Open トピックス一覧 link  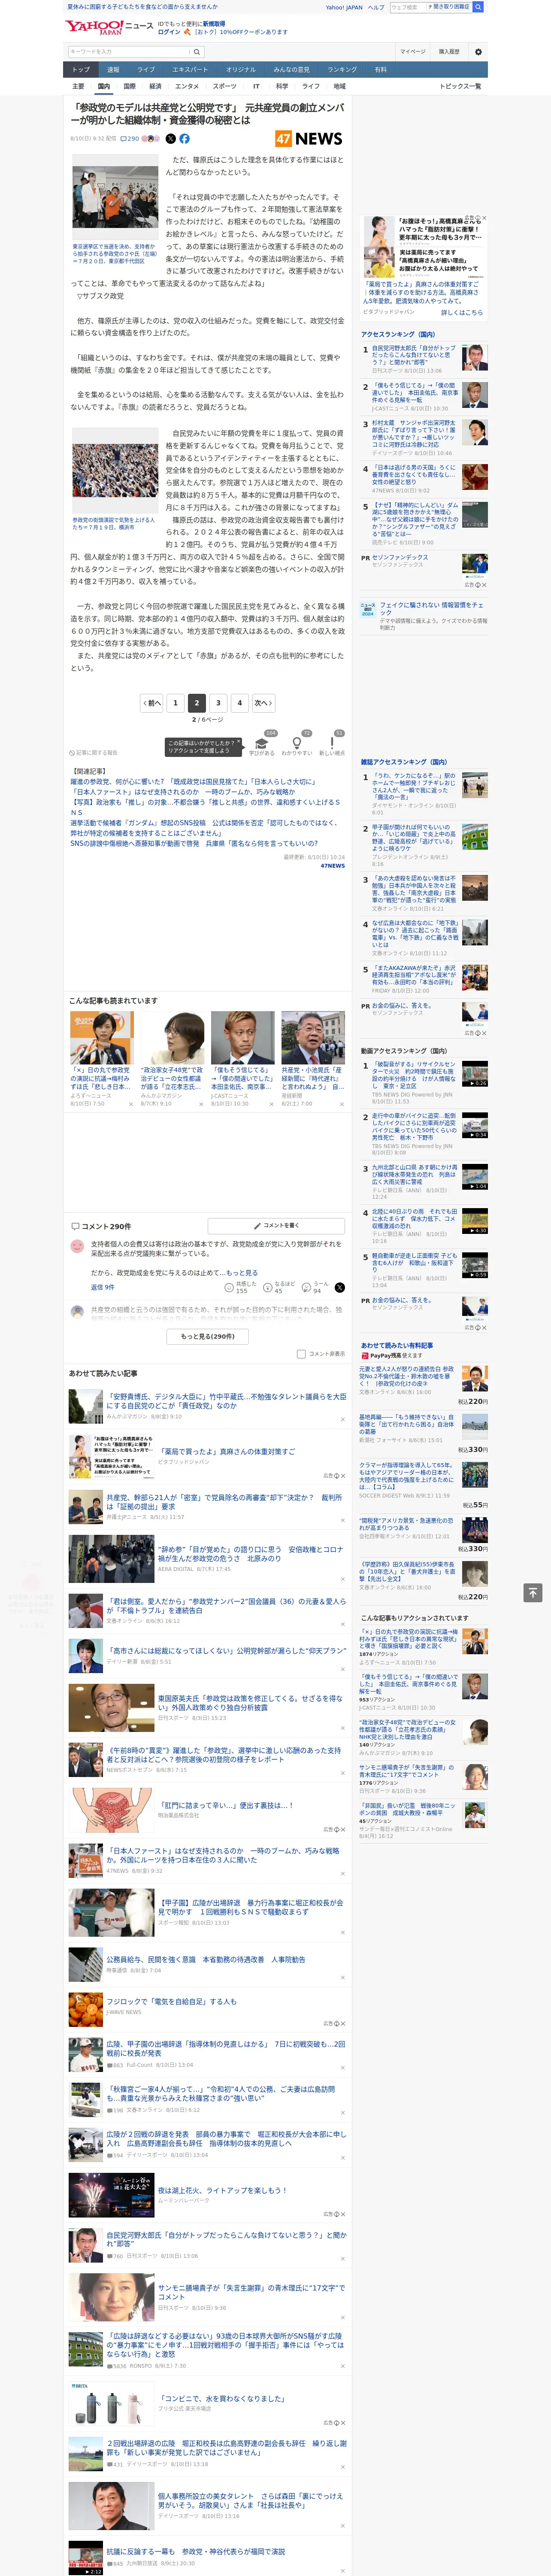[x=460, y=86]
